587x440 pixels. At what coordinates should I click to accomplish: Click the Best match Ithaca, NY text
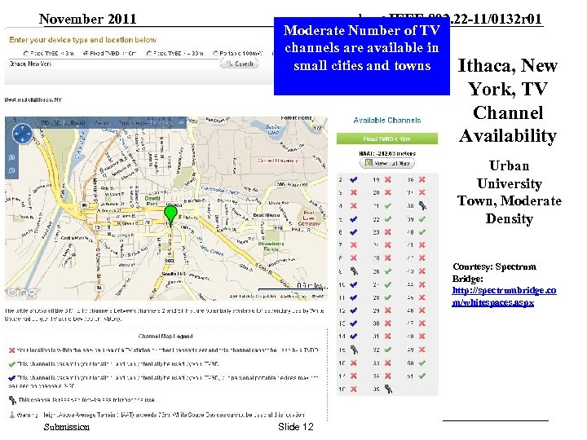point(33,100)
